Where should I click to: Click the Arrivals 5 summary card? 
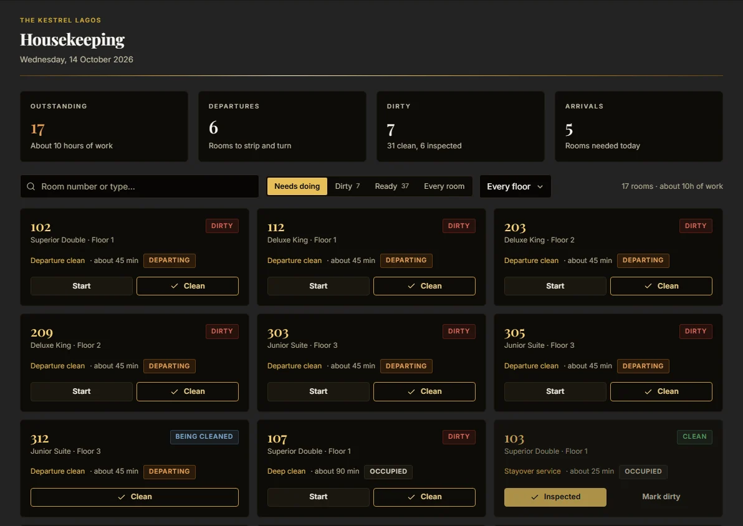[x=639, y=127]
